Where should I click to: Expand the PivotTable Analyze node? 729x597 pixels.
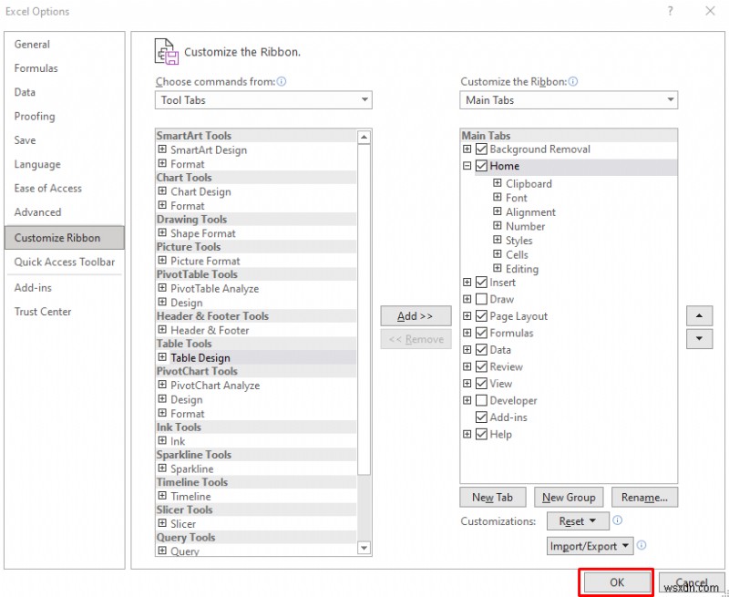[x=162, y=288]
